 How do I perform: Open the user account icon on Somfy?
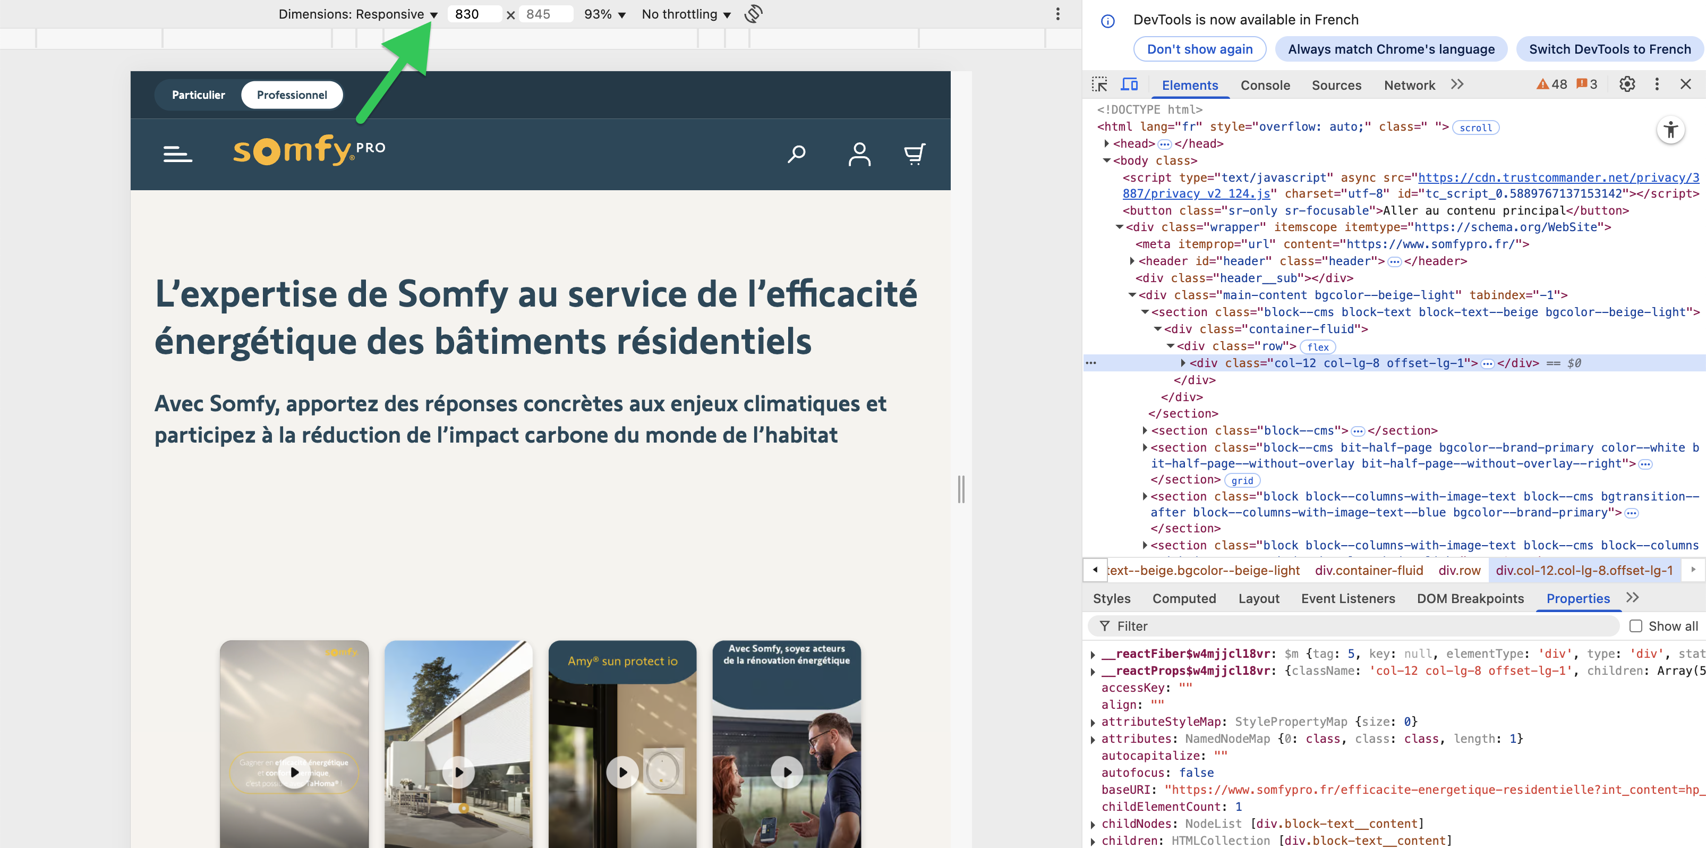coord(859,154)
